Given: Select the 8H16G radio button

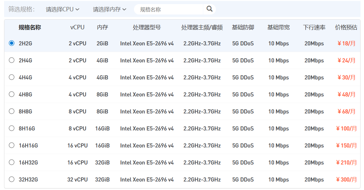Looking at the screenshot, I should 12,128.
